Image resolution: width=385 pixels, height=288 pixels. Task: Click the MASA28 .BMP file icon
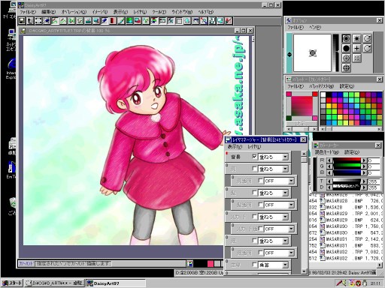[x=323, y=207]
